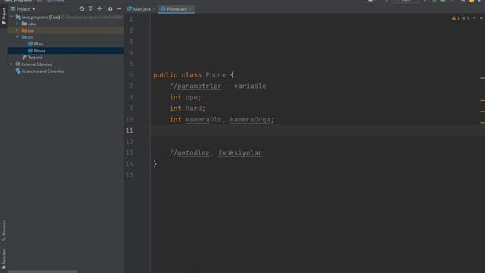
Task: Click the 'class' keyword on line 6
Action: click(x=192, y=75)
